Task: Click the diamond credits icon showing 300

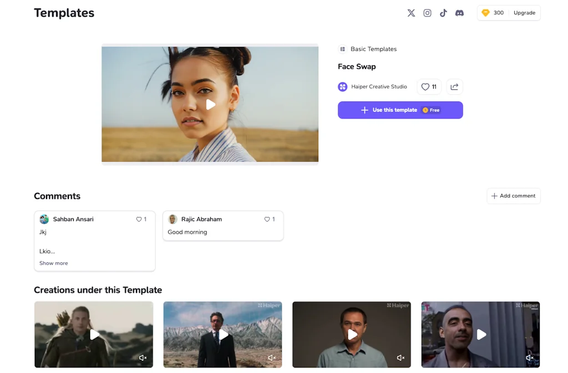Action: click(485, 13)
